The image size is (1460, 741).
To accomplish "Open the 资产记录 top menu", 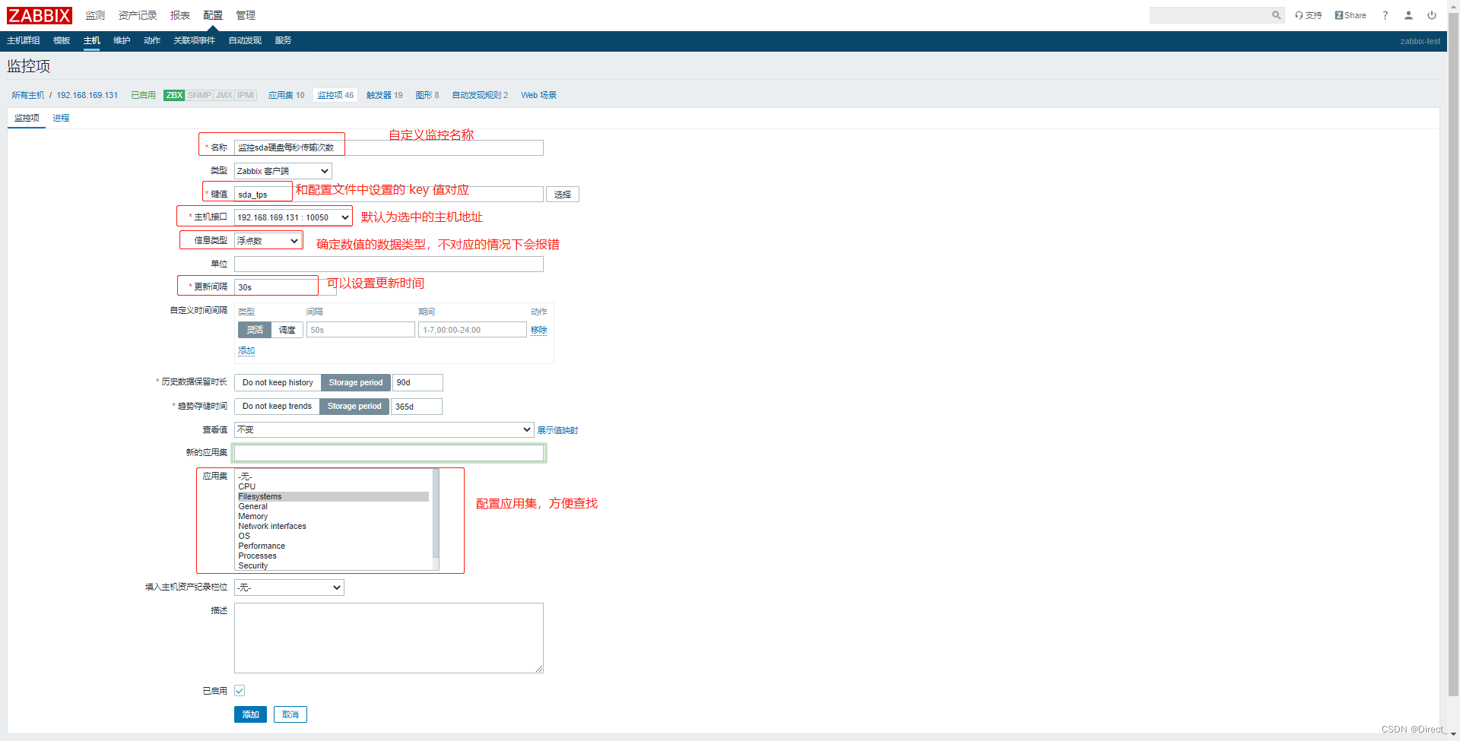I will [x=138, y=15].
